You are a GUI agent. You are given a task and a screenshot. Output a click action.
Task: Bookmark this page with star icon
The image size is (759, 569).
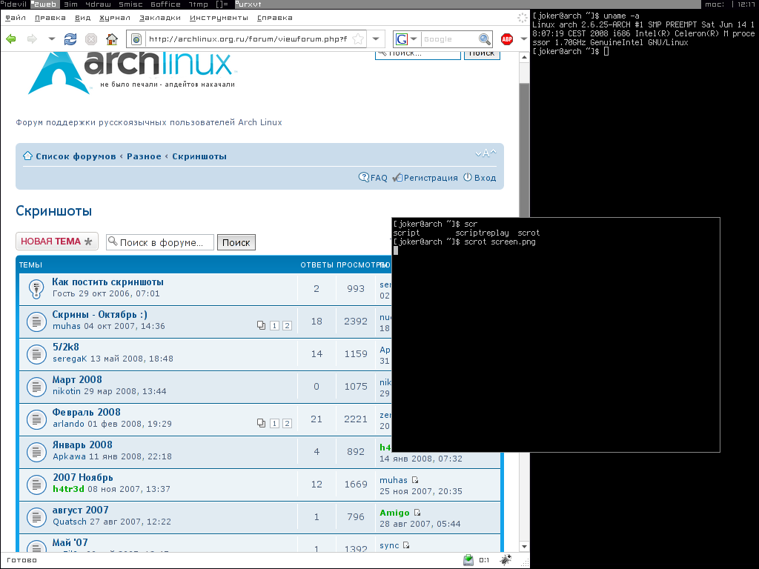pos(358,39)
